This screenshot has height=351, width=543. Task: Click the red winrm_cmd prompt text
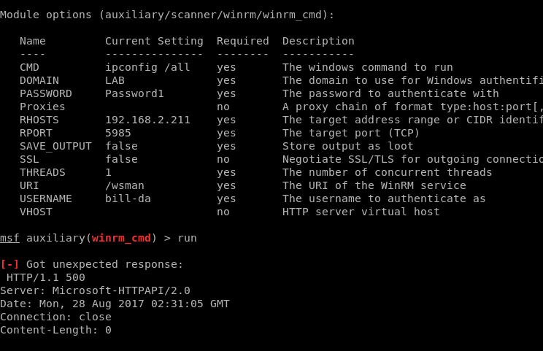pos(122,239)
